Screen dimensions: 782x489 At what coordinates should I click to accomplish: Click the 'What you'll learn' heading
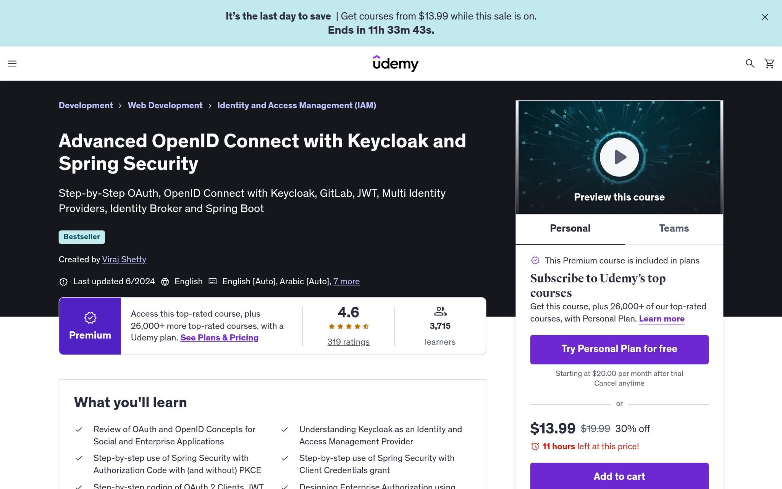click(x=130, y=403)
